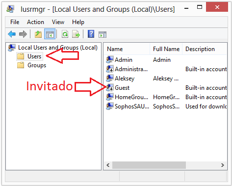Close the lusrmgr window
The image size is (232, 186).
(x=217, y=7)
